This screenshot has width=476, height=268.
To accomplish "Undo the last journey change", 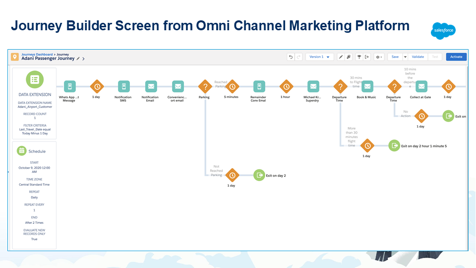I will coord(291,57).
